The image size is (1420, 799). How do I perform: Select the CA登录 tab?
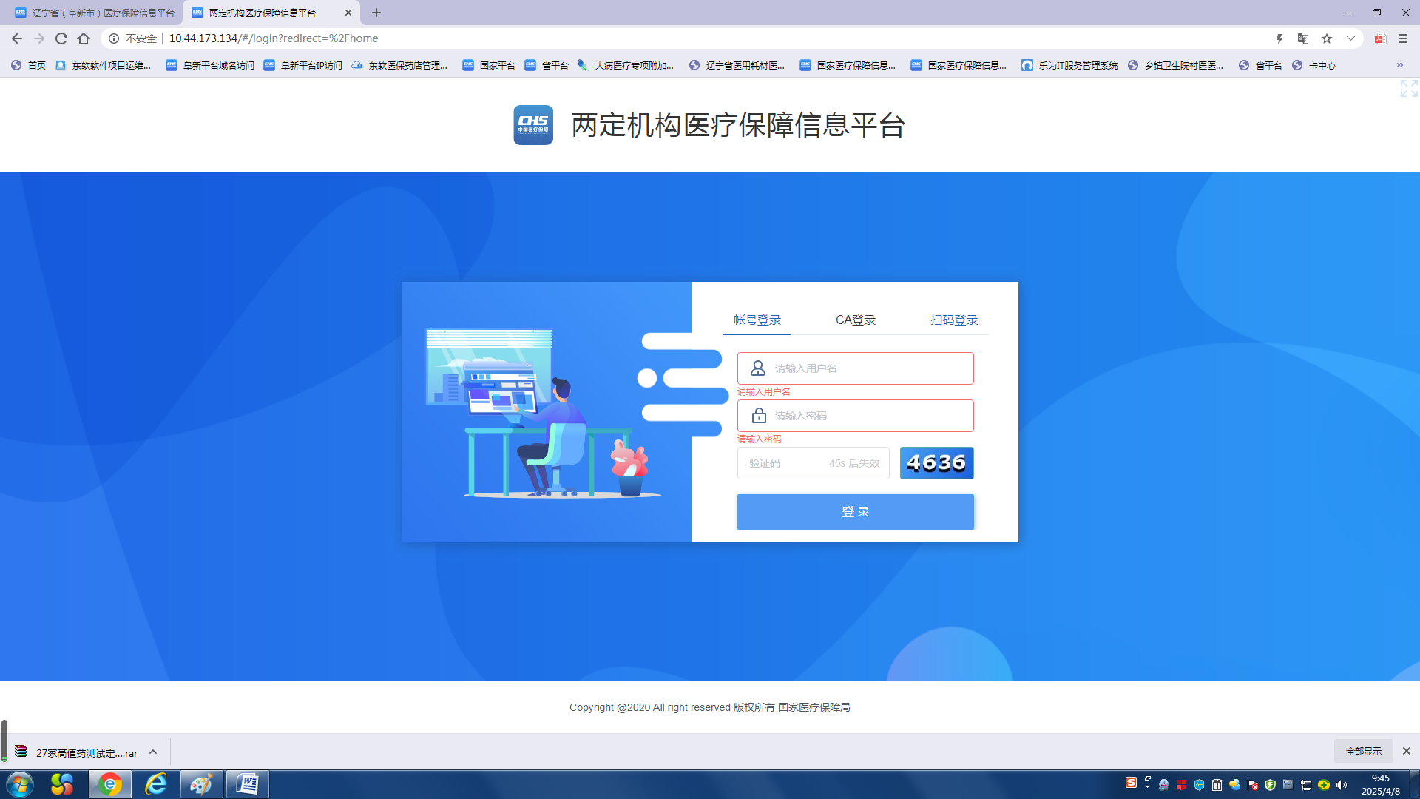click(856, 320)
